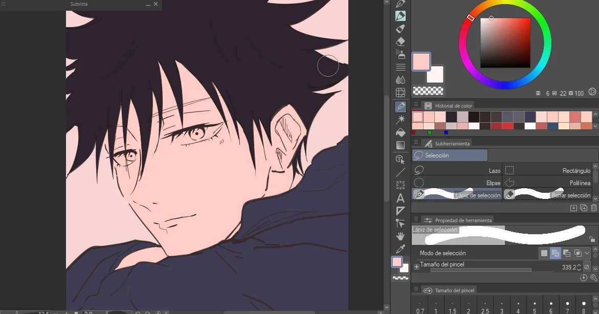Select the Operation cube cursor tool
The height and width of the screenshot is (314, 599).
pyautogui.click(x=401, y=160)
